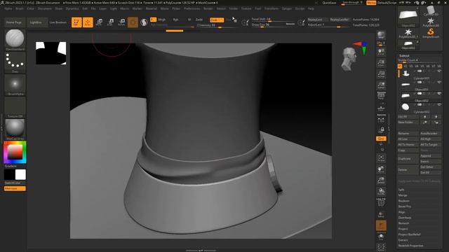Toggle the orange Qxyz button
Image resolution: width=449 pixels, height=252 pixels.
pos(381,139)
